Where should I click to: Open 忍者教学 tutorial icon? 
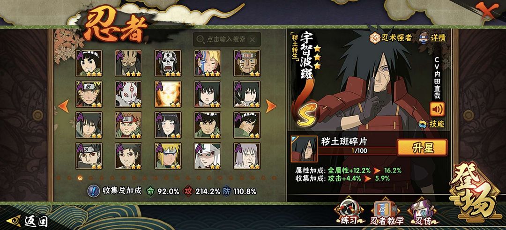point(386,212)
